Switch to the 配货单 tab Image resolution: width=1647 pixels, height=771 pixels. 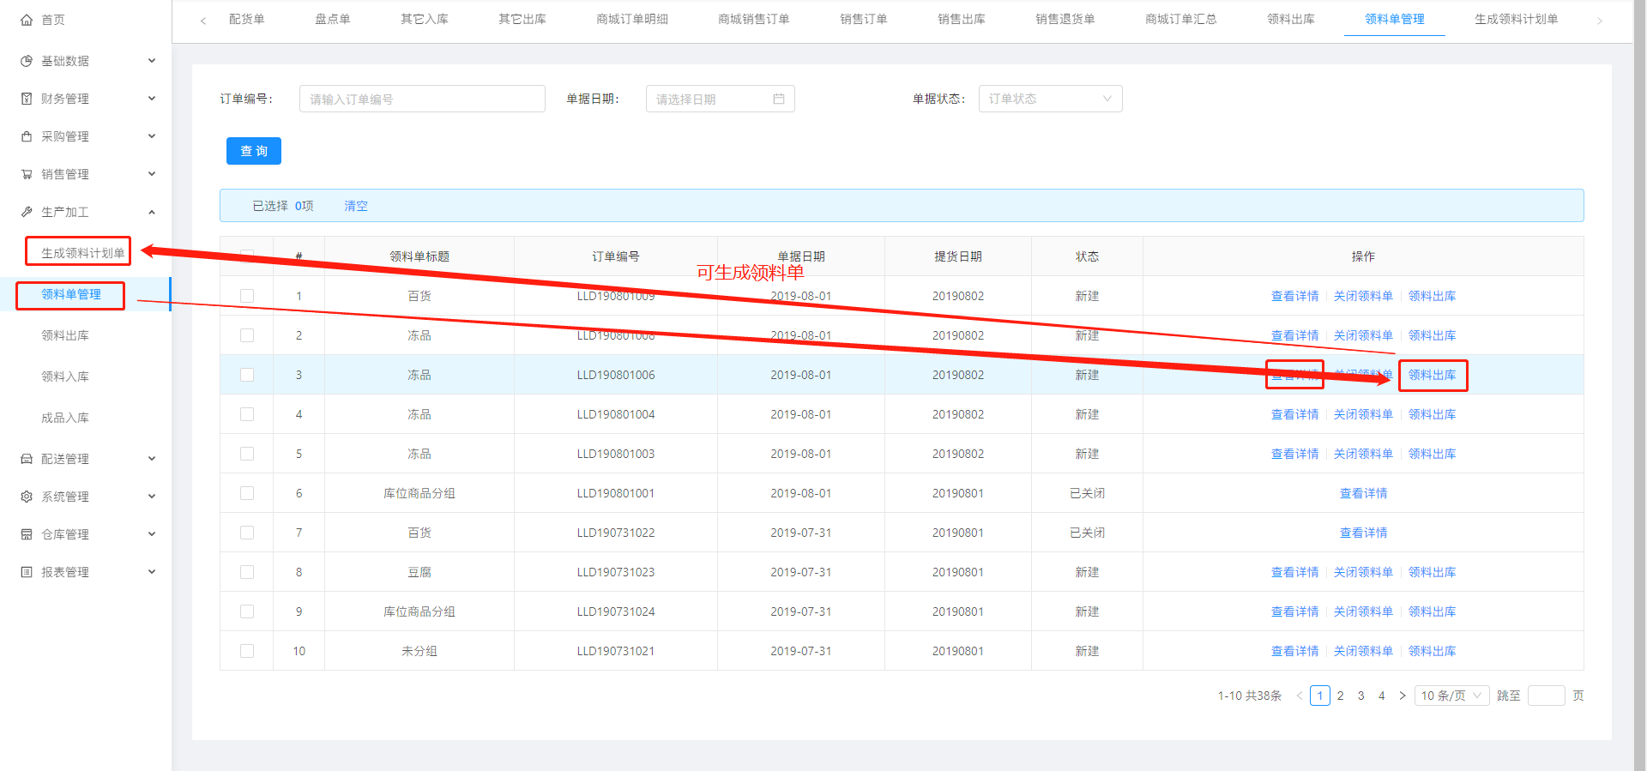coord(247,19)
